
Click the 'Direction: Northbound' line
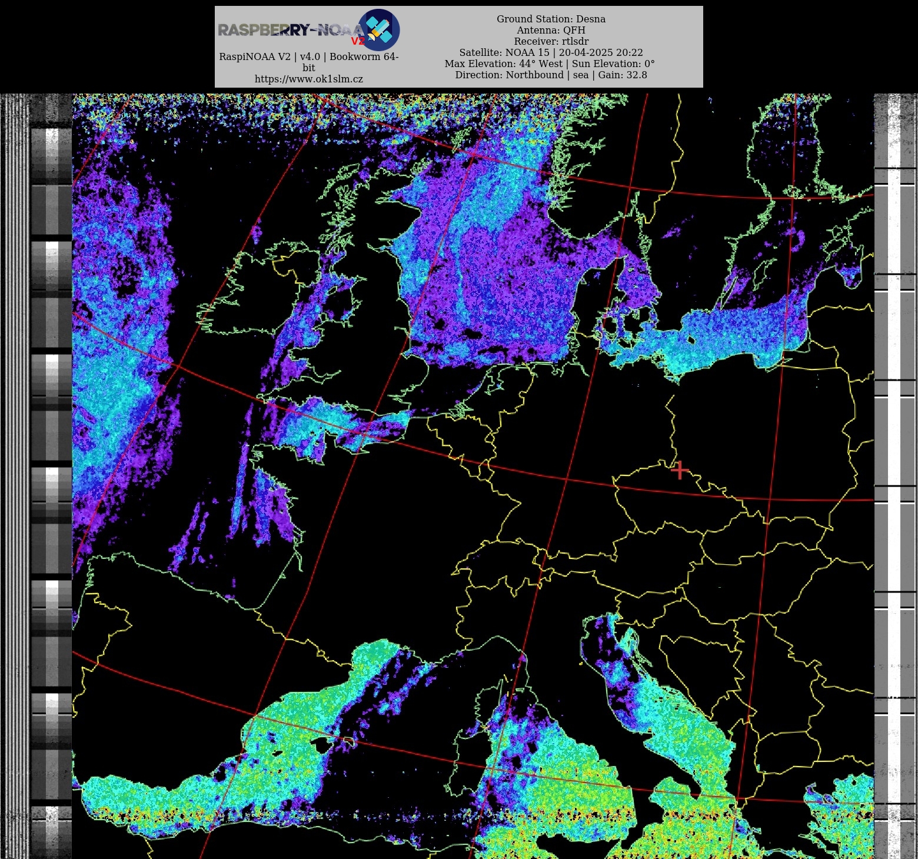pyautogui.click(x=551, y=75)
